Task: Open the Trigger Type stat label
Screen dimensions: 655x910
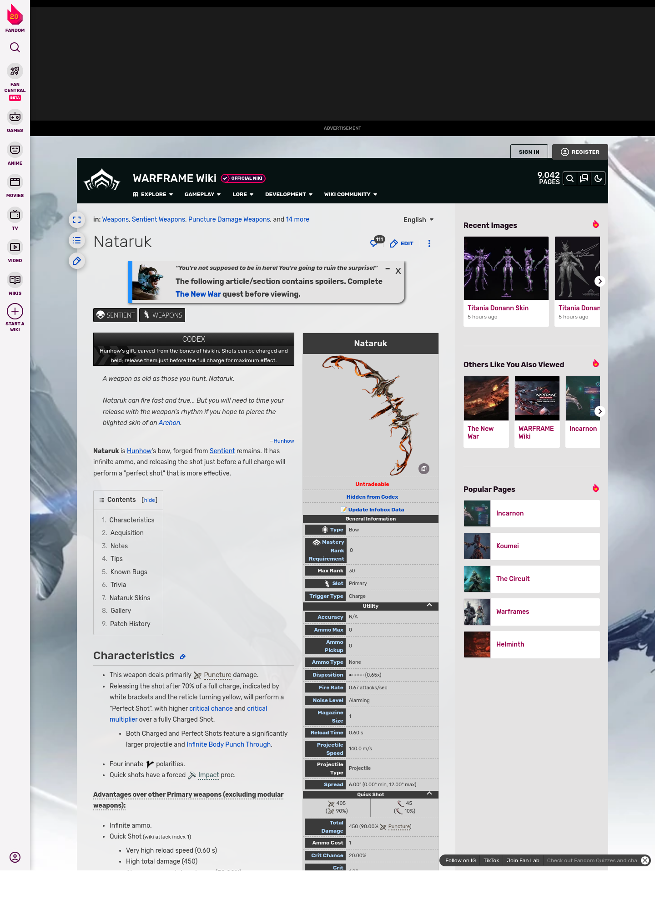Action: tap(326, 596)
